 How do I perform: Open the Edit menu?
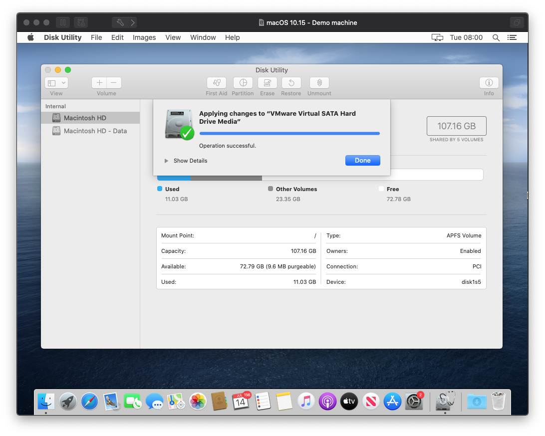click(117, 37)
